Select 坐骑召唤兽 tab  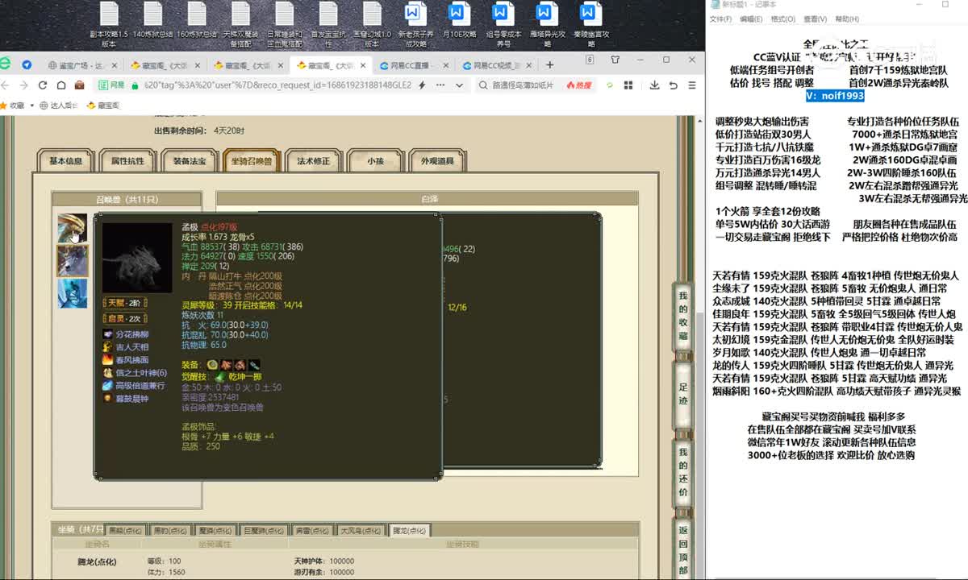pyautogui.click(x=251, y=161)
